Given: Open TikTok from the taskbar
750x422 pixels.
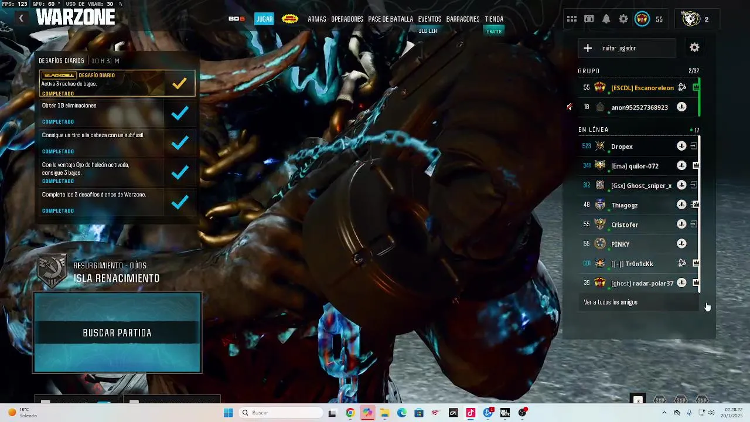Looking at the screenshot, I should 471,413.
